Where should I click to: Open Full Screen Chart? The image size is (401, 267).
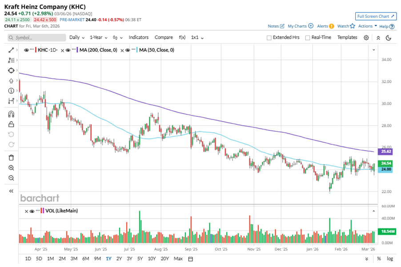376,16
